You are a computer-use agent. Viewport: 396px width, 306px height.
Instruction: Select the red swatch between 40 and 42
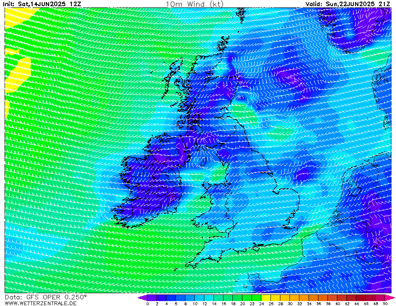tap(342, 298)
